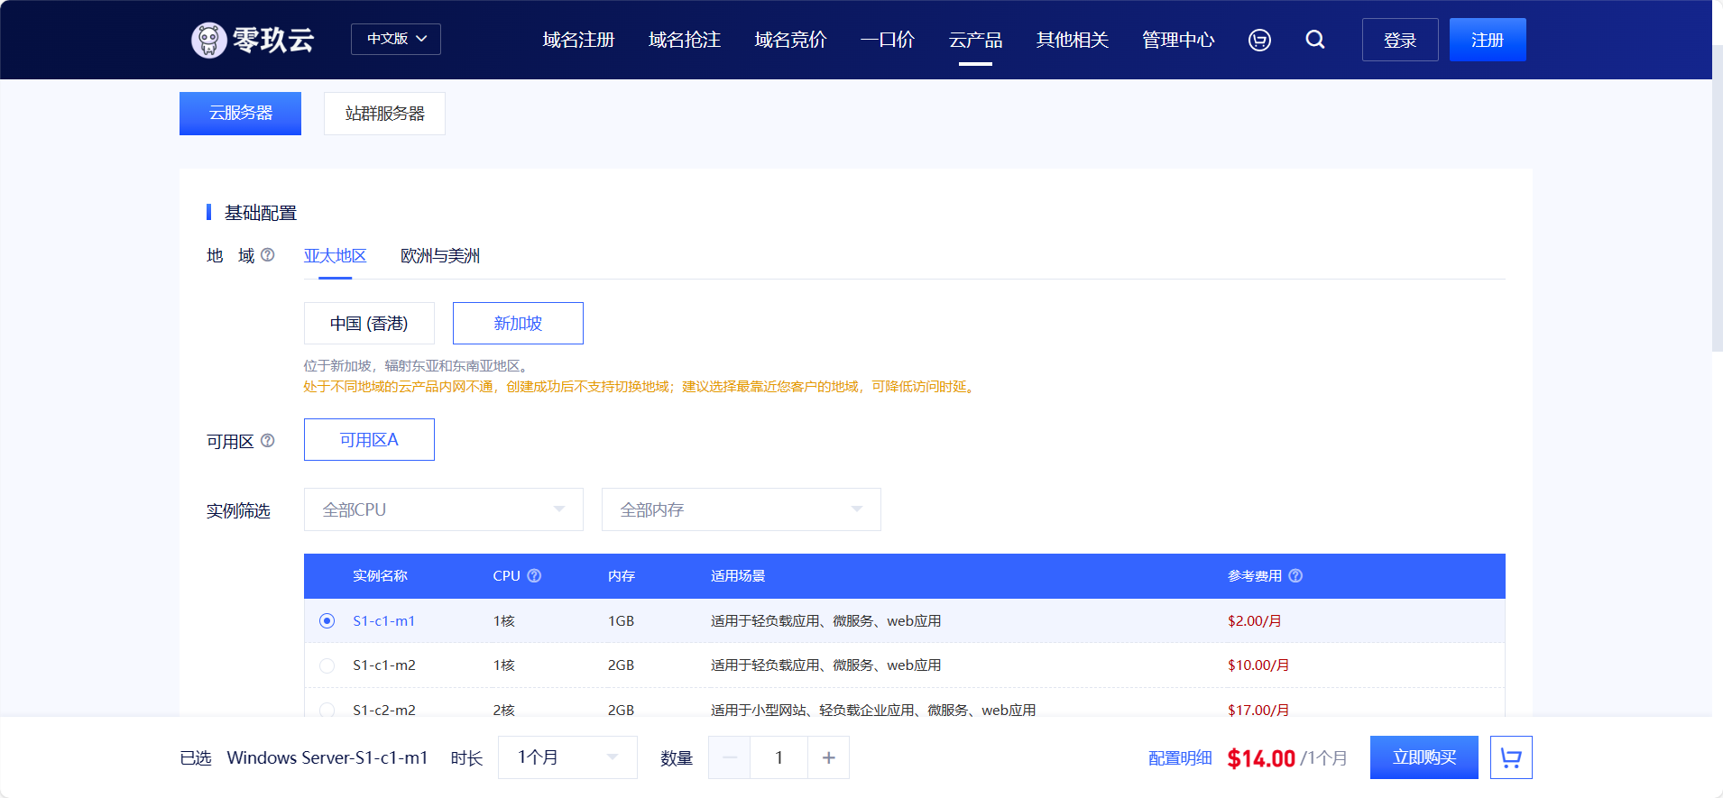Open 云产品 menu
The height and width of the screenshot is (798, 1723).
pyautogui.click(x=975, y=40)
